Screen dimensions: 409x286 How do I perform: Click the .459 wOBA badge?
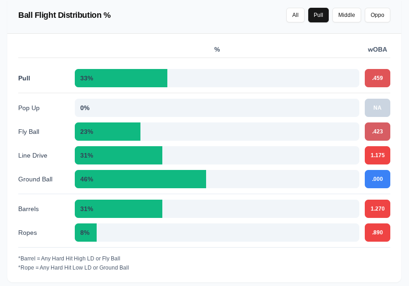[378, 78]
